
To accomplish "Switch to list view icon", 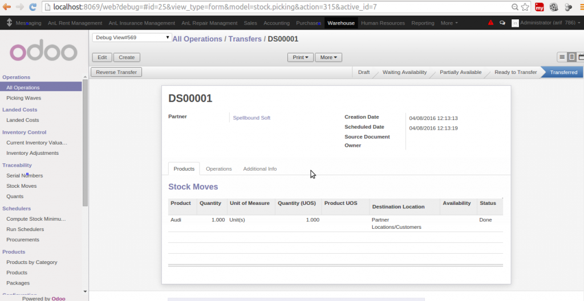I will coord(562,57).
